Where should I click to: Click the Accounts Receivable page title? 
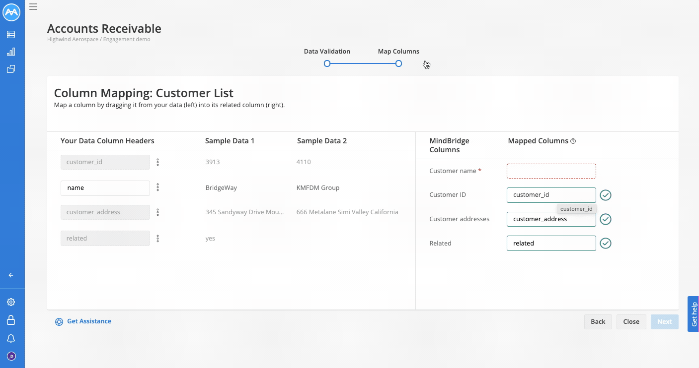click(x=104, y=28)
